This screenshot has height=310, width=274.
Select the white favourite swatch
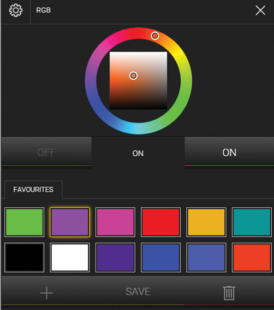[x=70, y=258]
